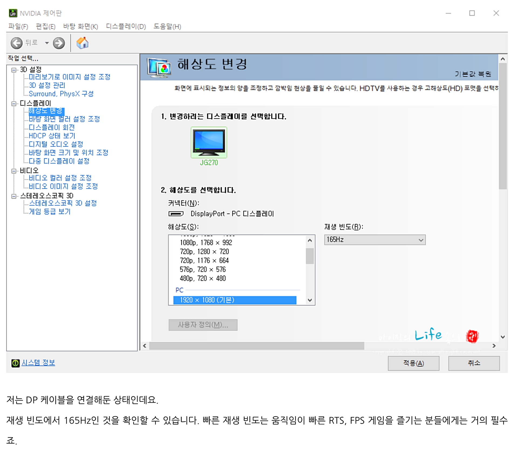518x459 pixels.
Task: Click the resolution change header icon
Action: [159, 68]
